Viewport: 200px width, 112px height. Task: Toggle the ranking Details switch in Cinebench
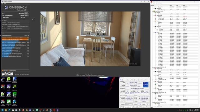pos(28,36)
